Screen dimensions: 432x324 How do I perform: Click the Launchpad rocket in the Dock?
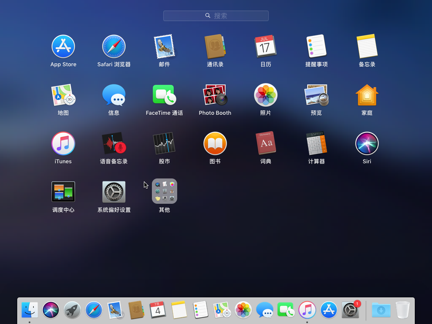point(72,310)
